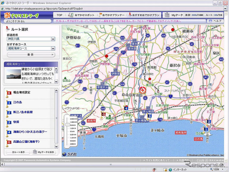The image size is (229, 172).
Task: Click the 平塚PA map label
Action: coord(102,87)
